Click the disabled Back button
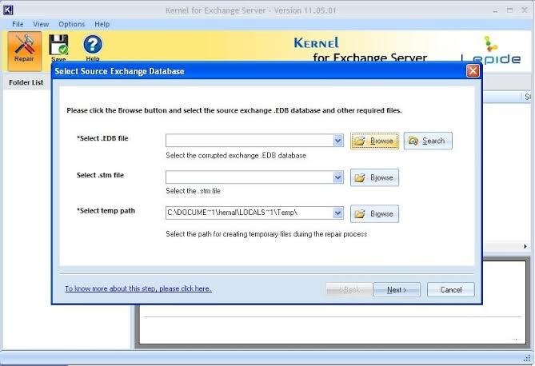Viewport: 535px width, 366px height. point(349,290)
